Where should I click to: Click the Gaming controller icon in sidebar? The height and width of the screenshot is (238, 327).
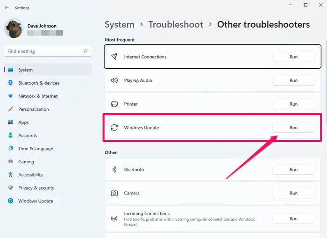(x=10, y=161)
